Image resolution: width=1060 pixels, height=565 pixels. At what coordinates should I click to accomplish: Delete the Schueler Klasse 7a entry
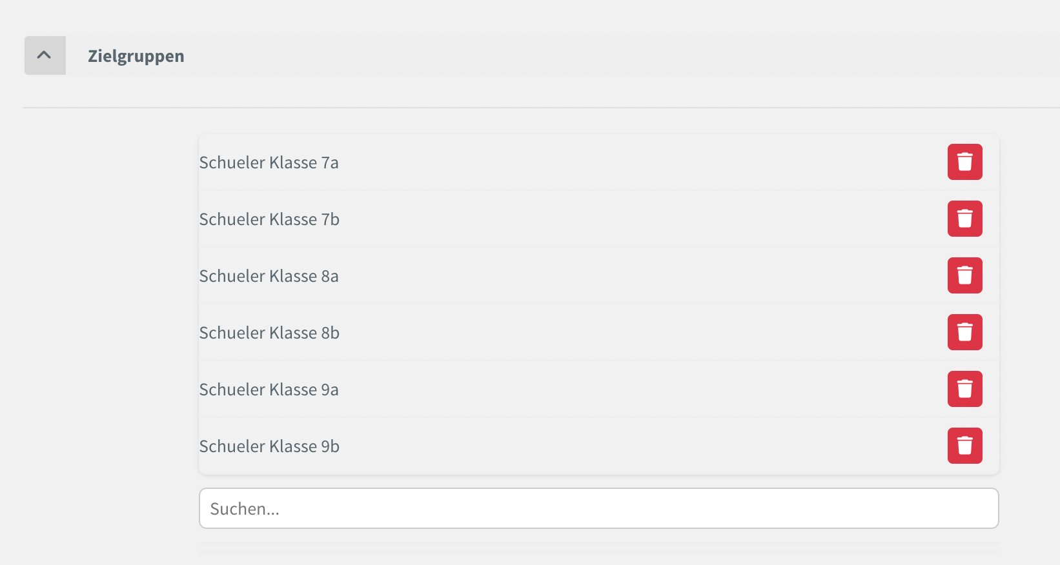(x=964, y=162)
